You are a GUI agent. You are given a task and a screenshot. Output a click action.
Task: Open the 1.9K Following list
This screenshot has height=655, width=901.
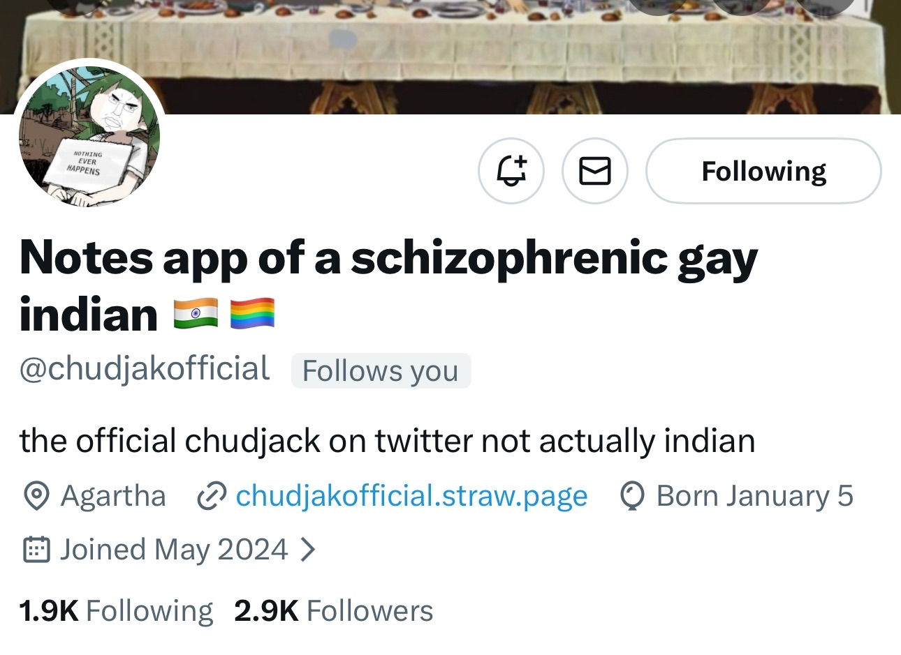pyautogui.click(x=116, y=611)
